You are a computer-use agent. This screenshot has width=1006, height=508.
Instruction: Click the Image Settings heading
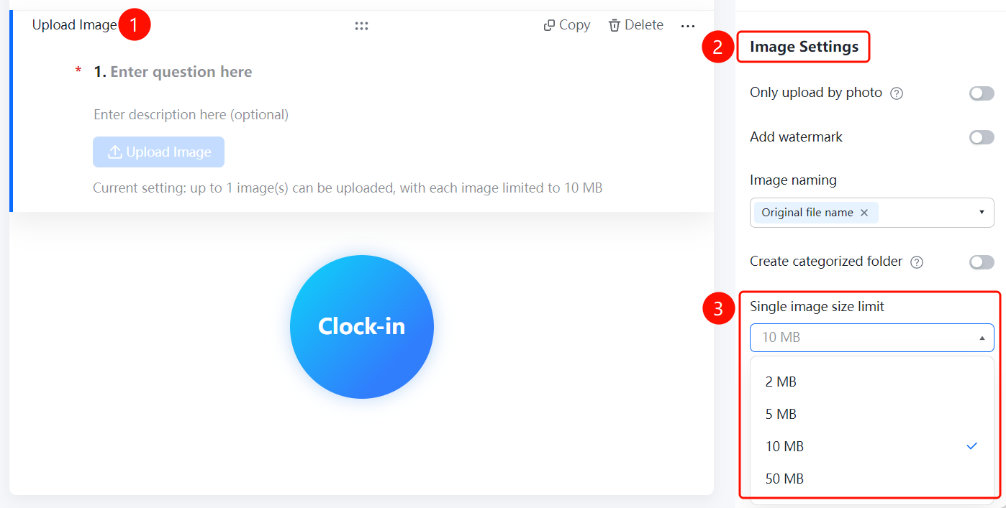[x=804, y=47]
